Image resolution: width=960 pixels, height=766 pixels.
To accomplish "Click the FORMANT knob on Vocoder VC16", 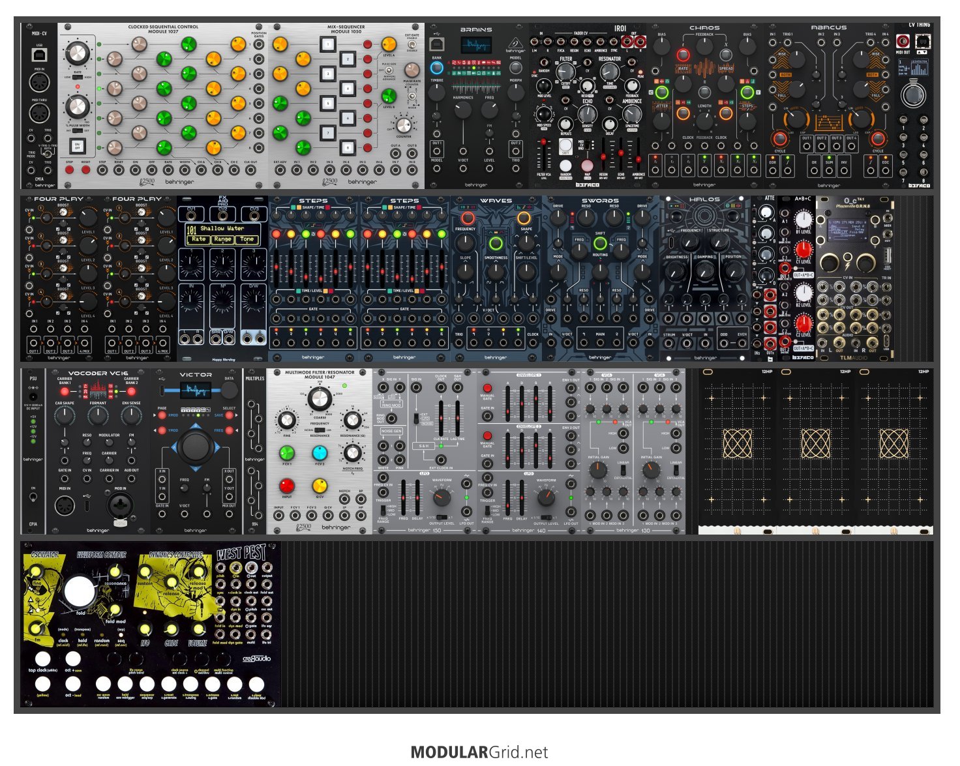I will click(x=98, y=415).
